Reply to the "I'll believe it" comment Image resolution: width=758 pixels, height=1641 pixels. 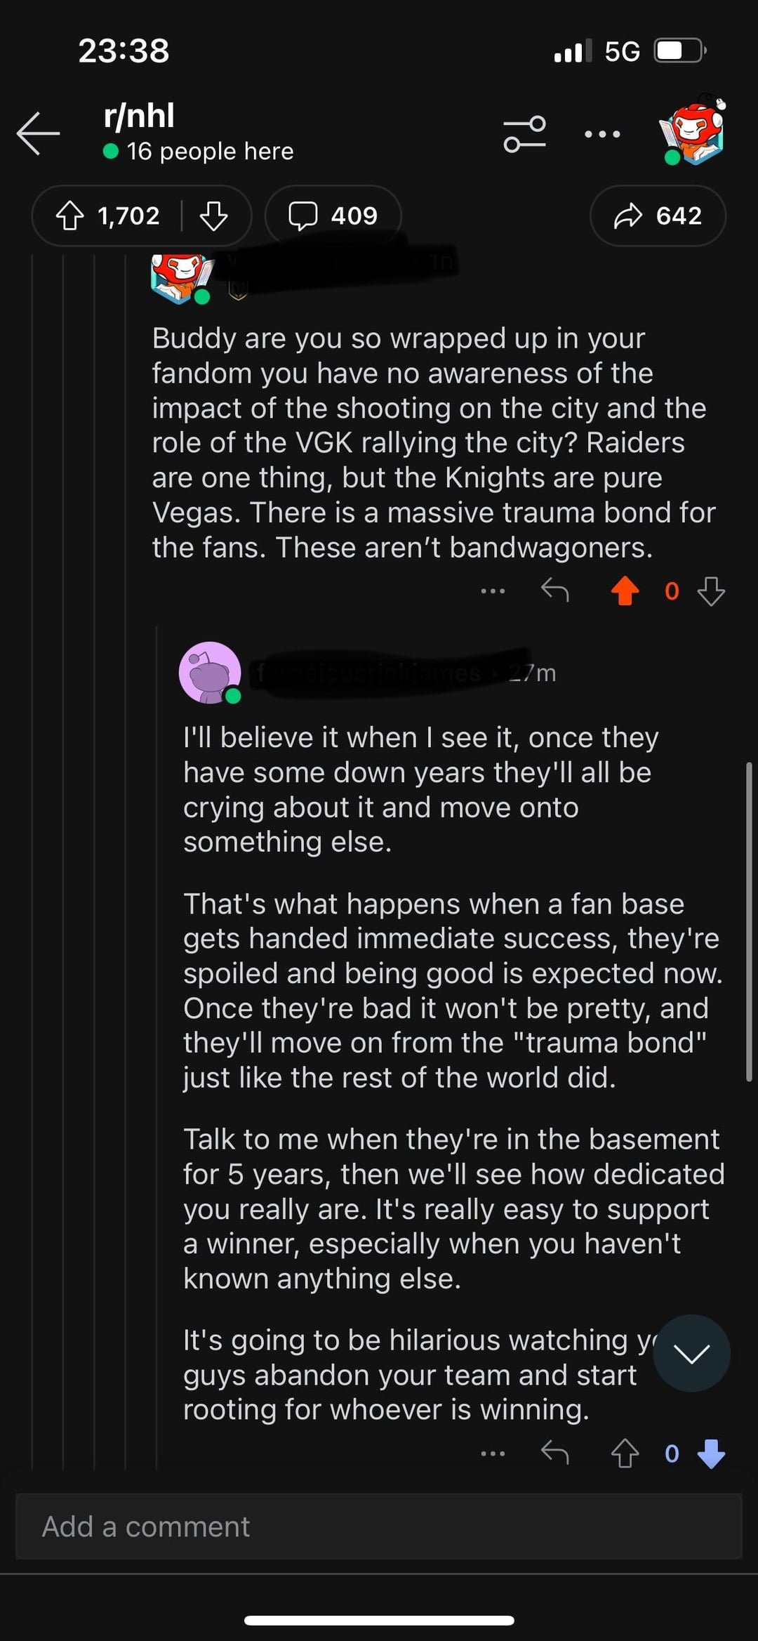(x=554, y=1453)
